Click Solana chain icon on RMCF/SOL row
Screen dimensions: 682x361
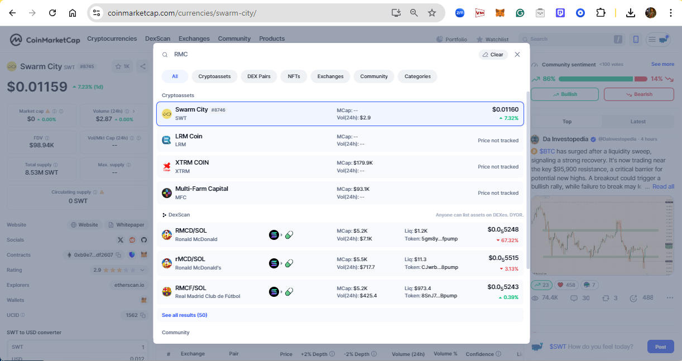click(274, 291)
